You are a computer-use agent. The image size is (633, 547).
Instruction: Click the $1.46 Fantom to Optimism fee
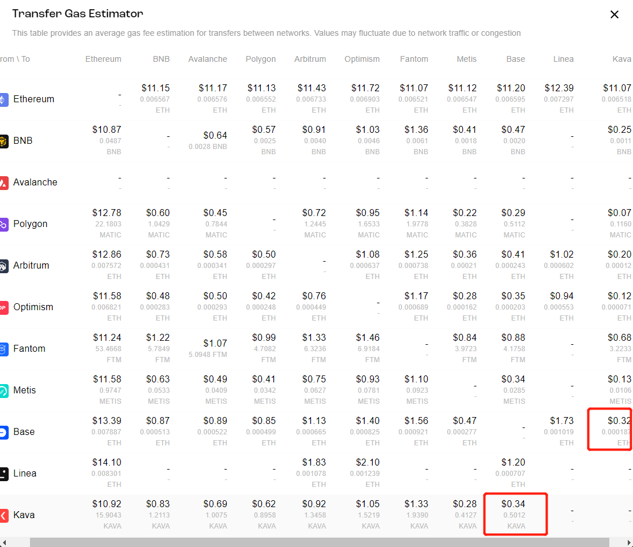coord(368,338)
